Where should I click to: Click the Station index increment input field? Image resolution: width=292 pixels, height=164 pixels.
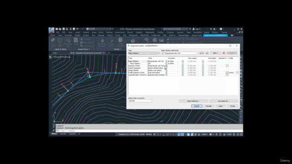tap(140, 101)
